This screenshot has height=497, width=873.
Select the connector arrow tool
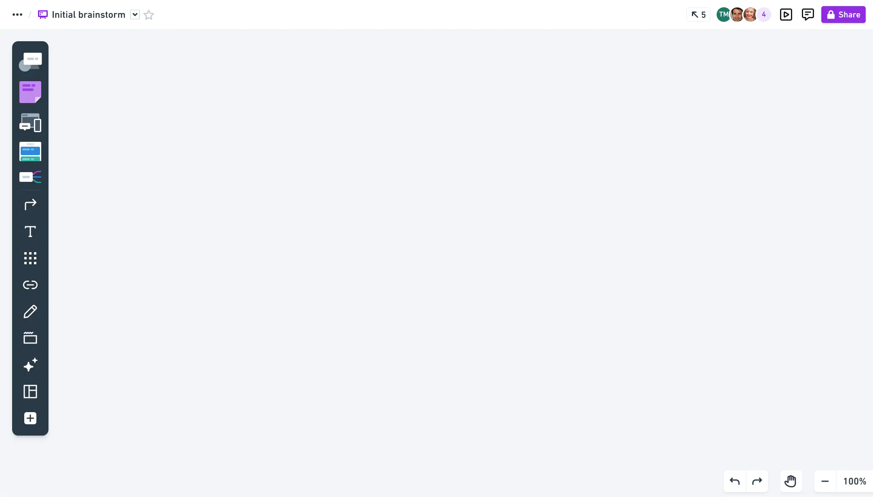coord(30,204)
